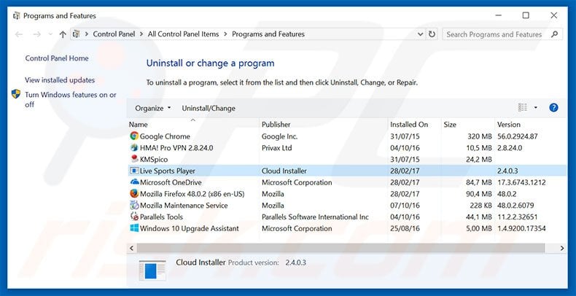Click the Microsoft OneDrive icon
576x296 pixels.
[134, 182]
